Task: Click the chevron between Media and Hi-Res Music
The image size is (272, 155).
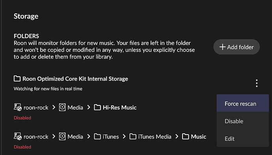Action: point(89,107)
